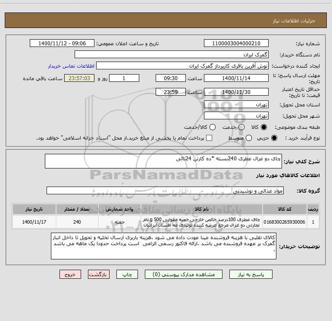Screen dimensions: 332x321
Task: Click the requester field نوش آفرین باقری
Action: tap(182, 66)
